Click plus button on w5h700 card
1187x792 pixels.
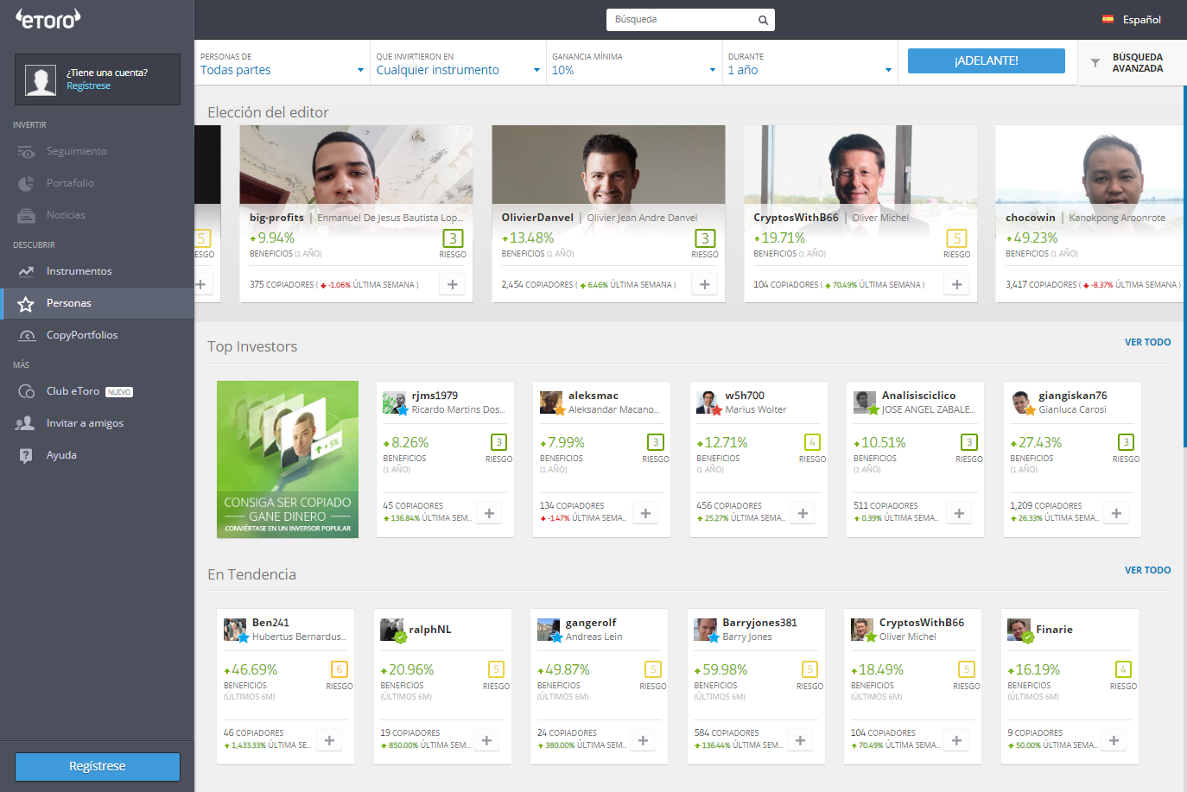point(803,513)
